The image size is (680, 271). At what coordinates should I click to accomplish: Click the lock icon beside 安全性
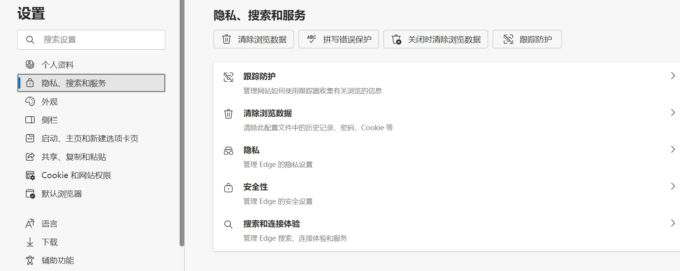228,188
